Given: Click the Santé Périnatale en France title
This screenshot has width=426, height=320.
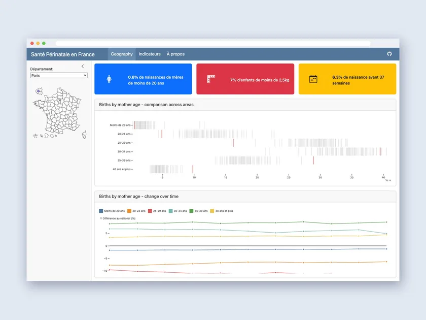Looking at the screenshot, I should pyautogui.click(x=63, y=54).
